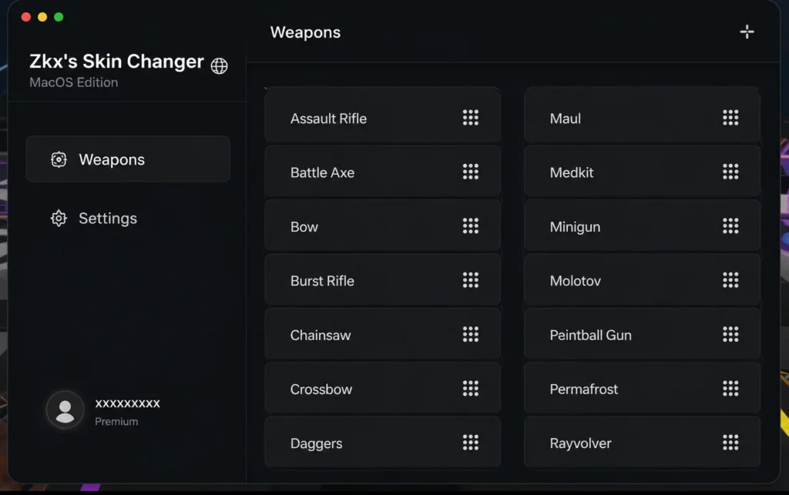
Task: Select the Battle Axe weapon row
Action: click(382, 172)
